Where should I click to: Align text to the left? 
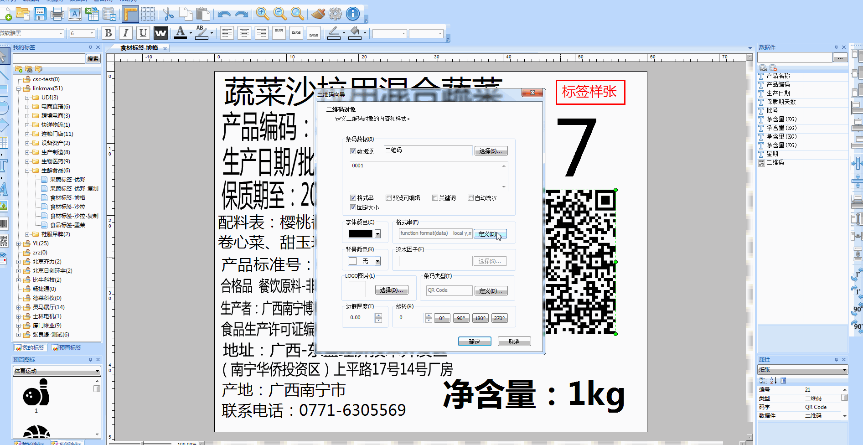tap(227, 33)
